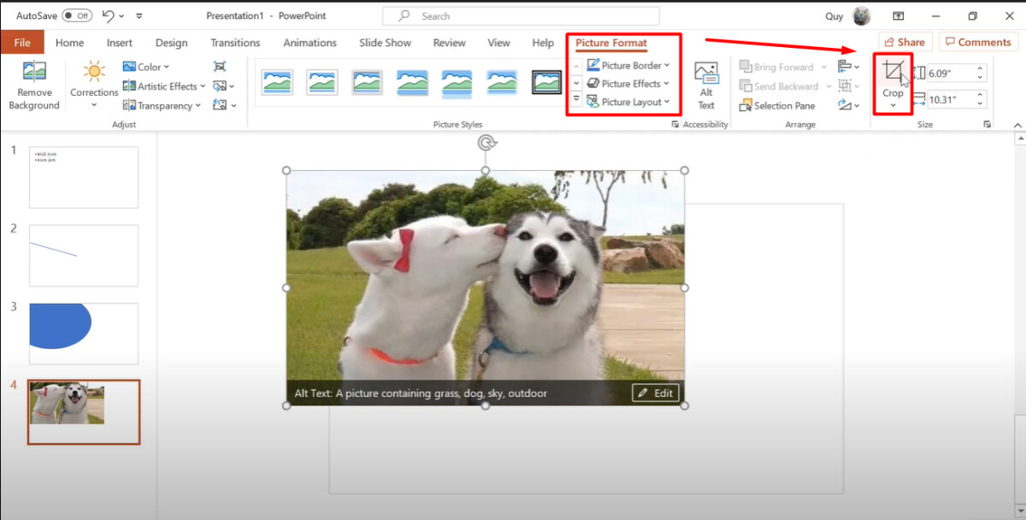
Task: Apply the fifth reflected picture style
Action: pyautogui.click(x=457, y=83)
